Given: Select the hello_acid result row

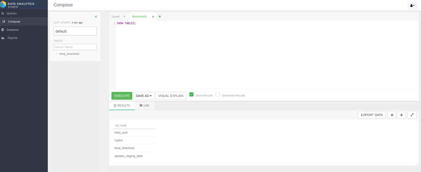Looking at the screenshot, I should 134,133.
